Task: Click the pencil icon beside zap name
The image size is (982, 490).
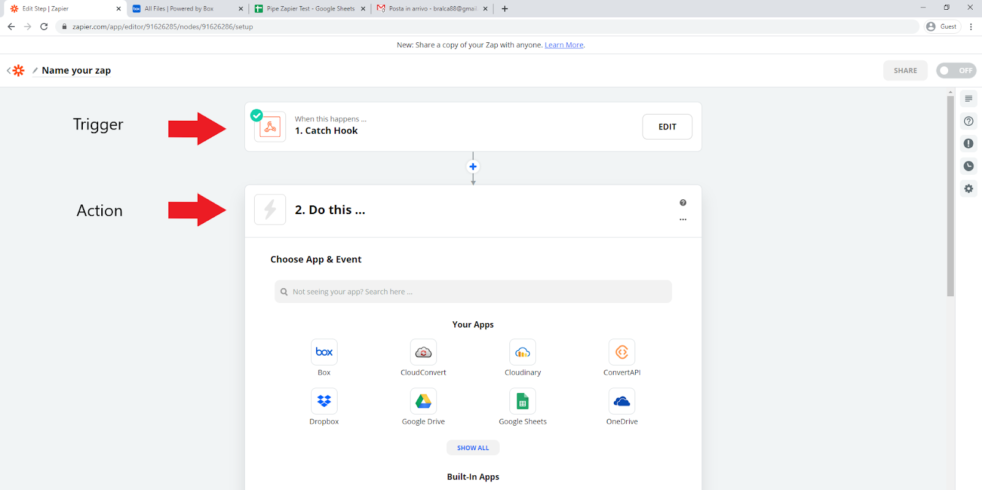Action: (35, 71)
